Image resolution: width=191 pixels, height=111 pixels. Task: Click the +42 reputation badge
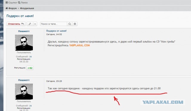(30, 68)
